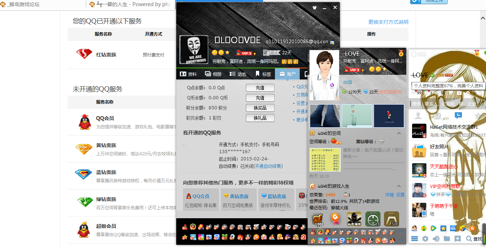Click 充值 button for Q币余额
The height and width of the screenshot is (247, 486).
click(260, 98)
